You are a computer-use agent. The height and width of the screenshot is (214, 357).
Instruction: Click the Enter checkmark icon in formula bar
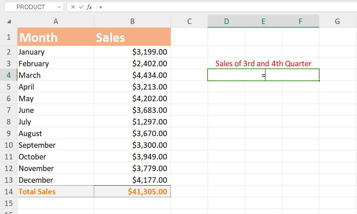[x=81, y=7]
